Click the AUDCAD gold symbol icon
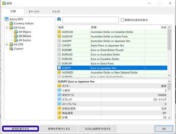 [x=59, y=32]
